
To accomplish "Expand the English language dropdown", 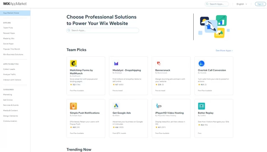I will pyautogui.click(x=242, y=4).
